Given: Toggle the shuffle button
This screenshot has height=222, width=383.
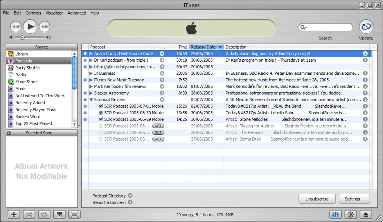Looking at the screenshot, I should [x=29, y=214].
